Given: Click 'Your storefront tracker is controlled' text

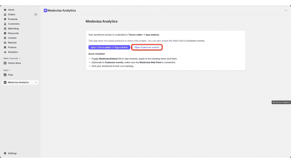Looking at the screenshot, I should 124,35.
